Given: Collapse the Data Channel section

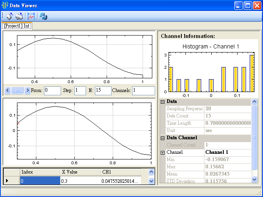Looking at the screenshot, I should tap(162, 138).
